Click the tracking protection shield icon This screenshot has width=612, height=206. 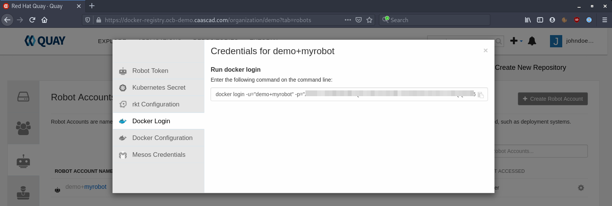[88, 20]
